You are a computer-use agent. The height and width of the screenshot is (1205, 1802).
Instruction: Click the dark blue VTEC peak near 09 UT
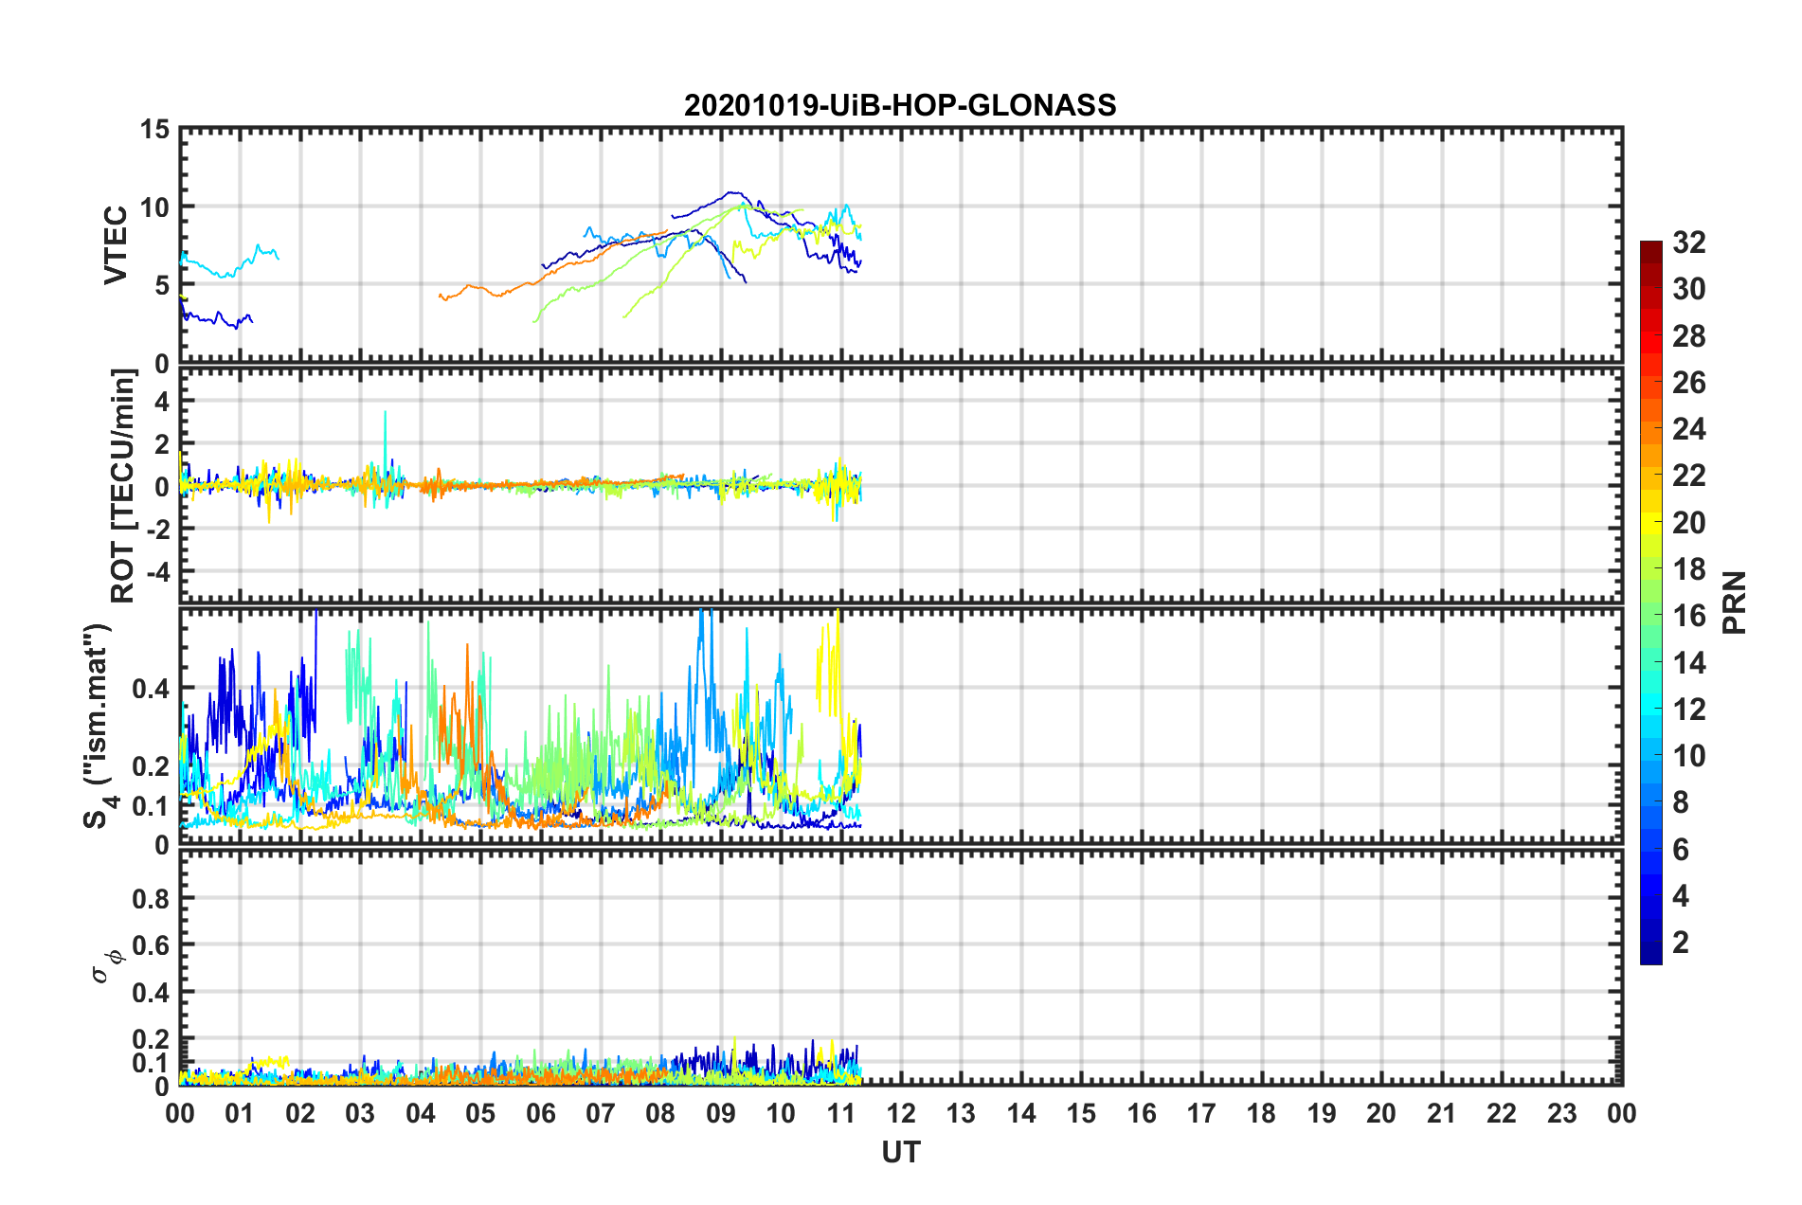pos(731,193)
